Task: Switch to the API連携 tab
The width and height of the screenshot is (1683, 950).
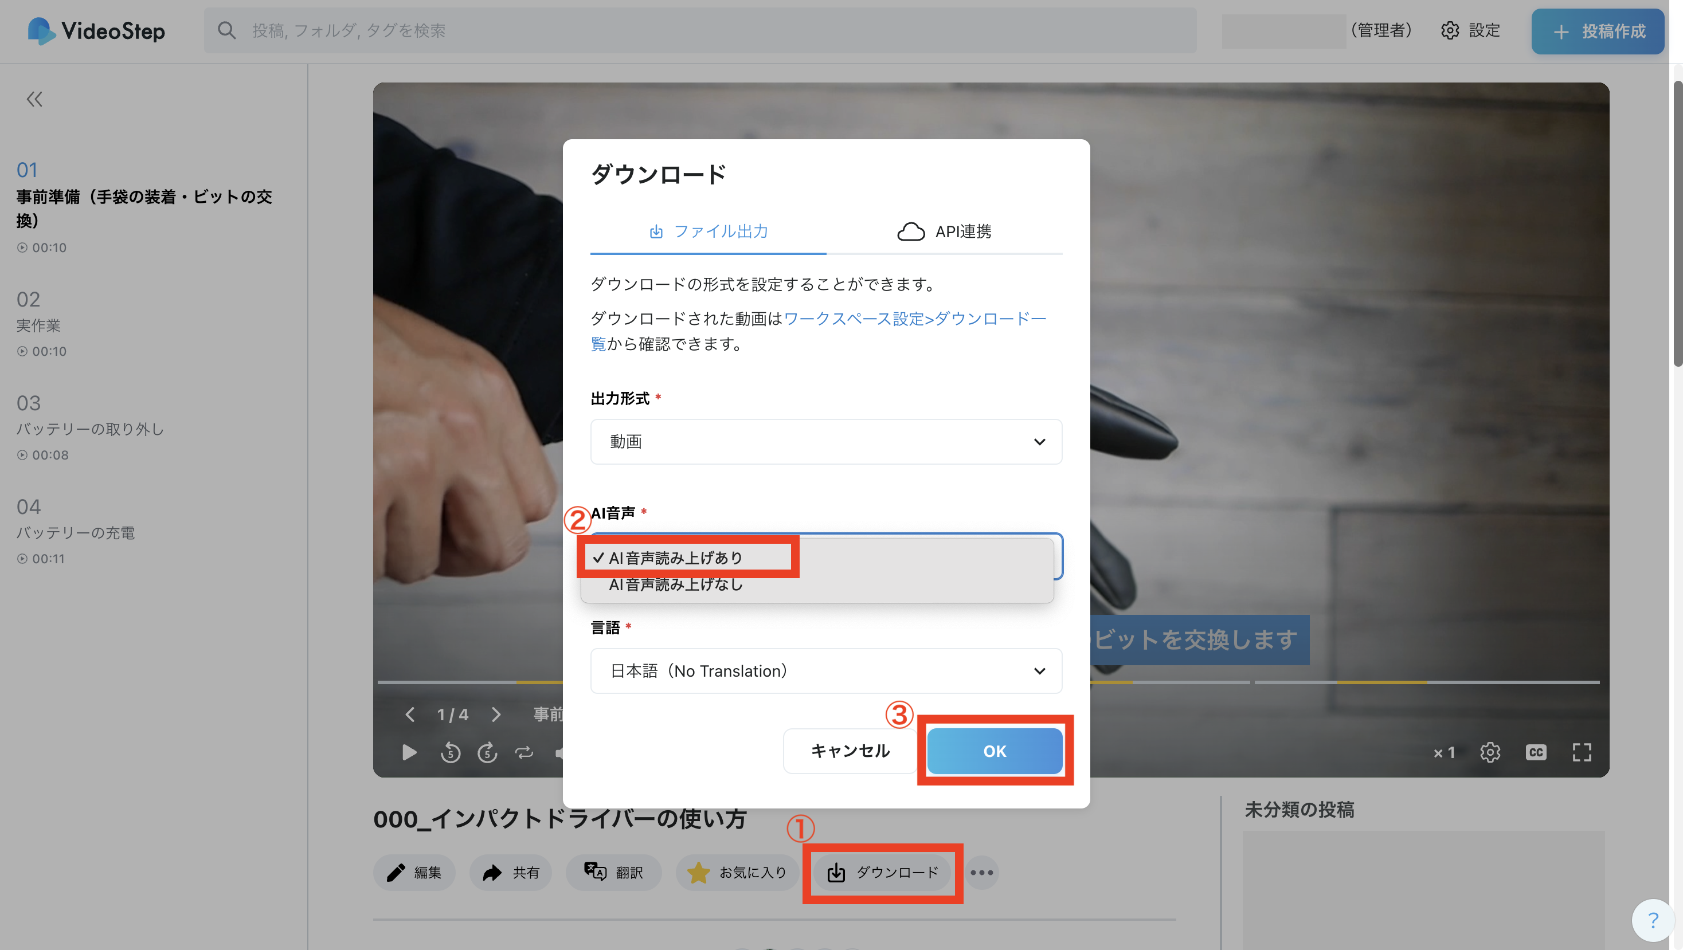Action: pos(944,231)
